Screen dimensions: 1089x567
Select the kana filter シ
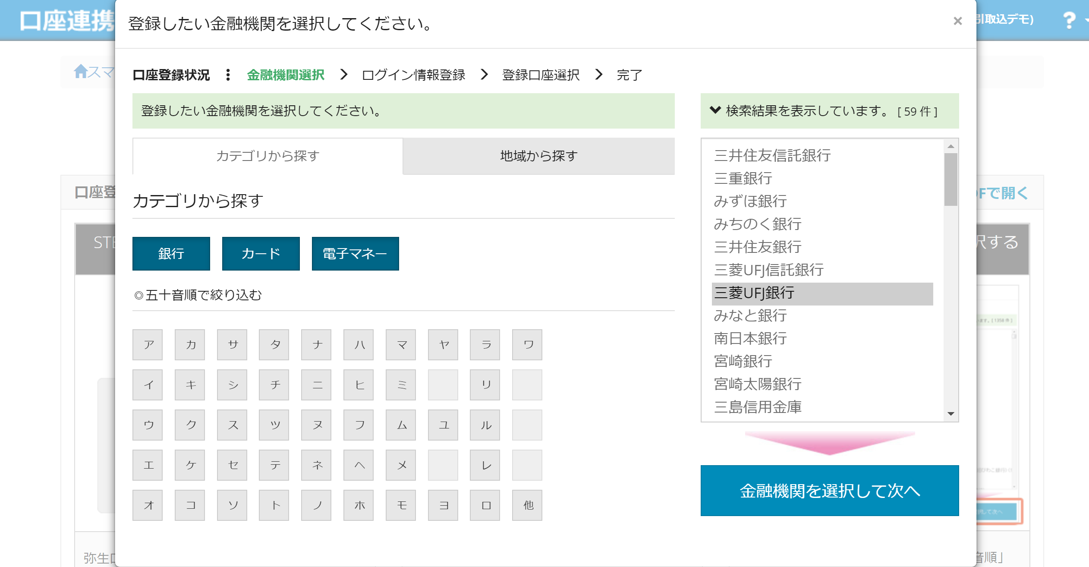pyautogui.click(x=232, y=385)
